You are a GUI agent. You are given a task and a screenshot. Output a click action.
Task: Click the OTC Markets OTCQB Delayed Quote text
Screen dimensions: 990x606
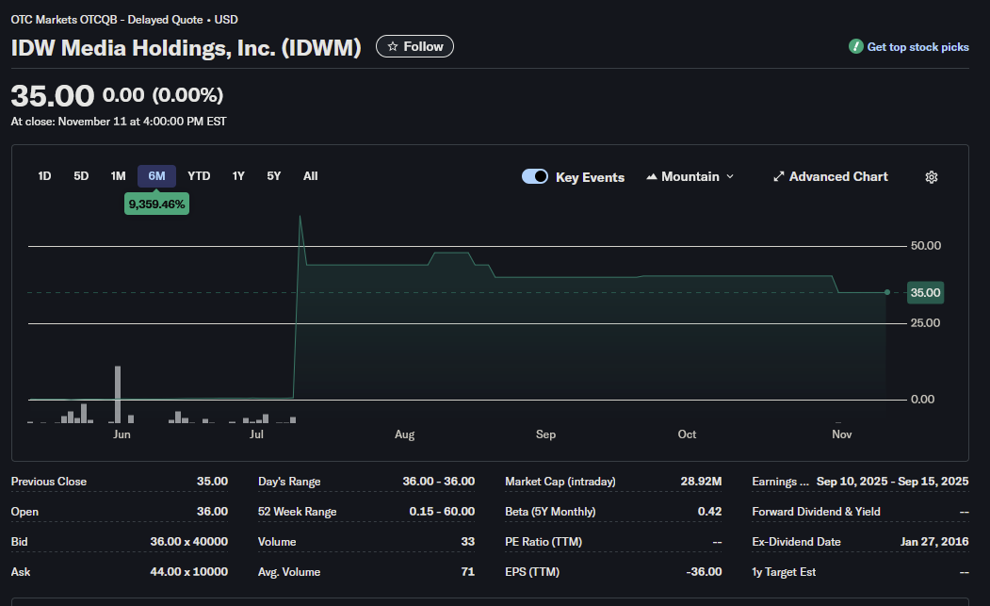pos(124,20)
